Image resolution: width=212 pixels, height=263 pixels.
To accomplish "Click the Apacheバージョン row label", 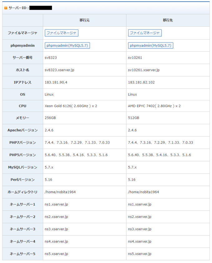I will point(22,130).
